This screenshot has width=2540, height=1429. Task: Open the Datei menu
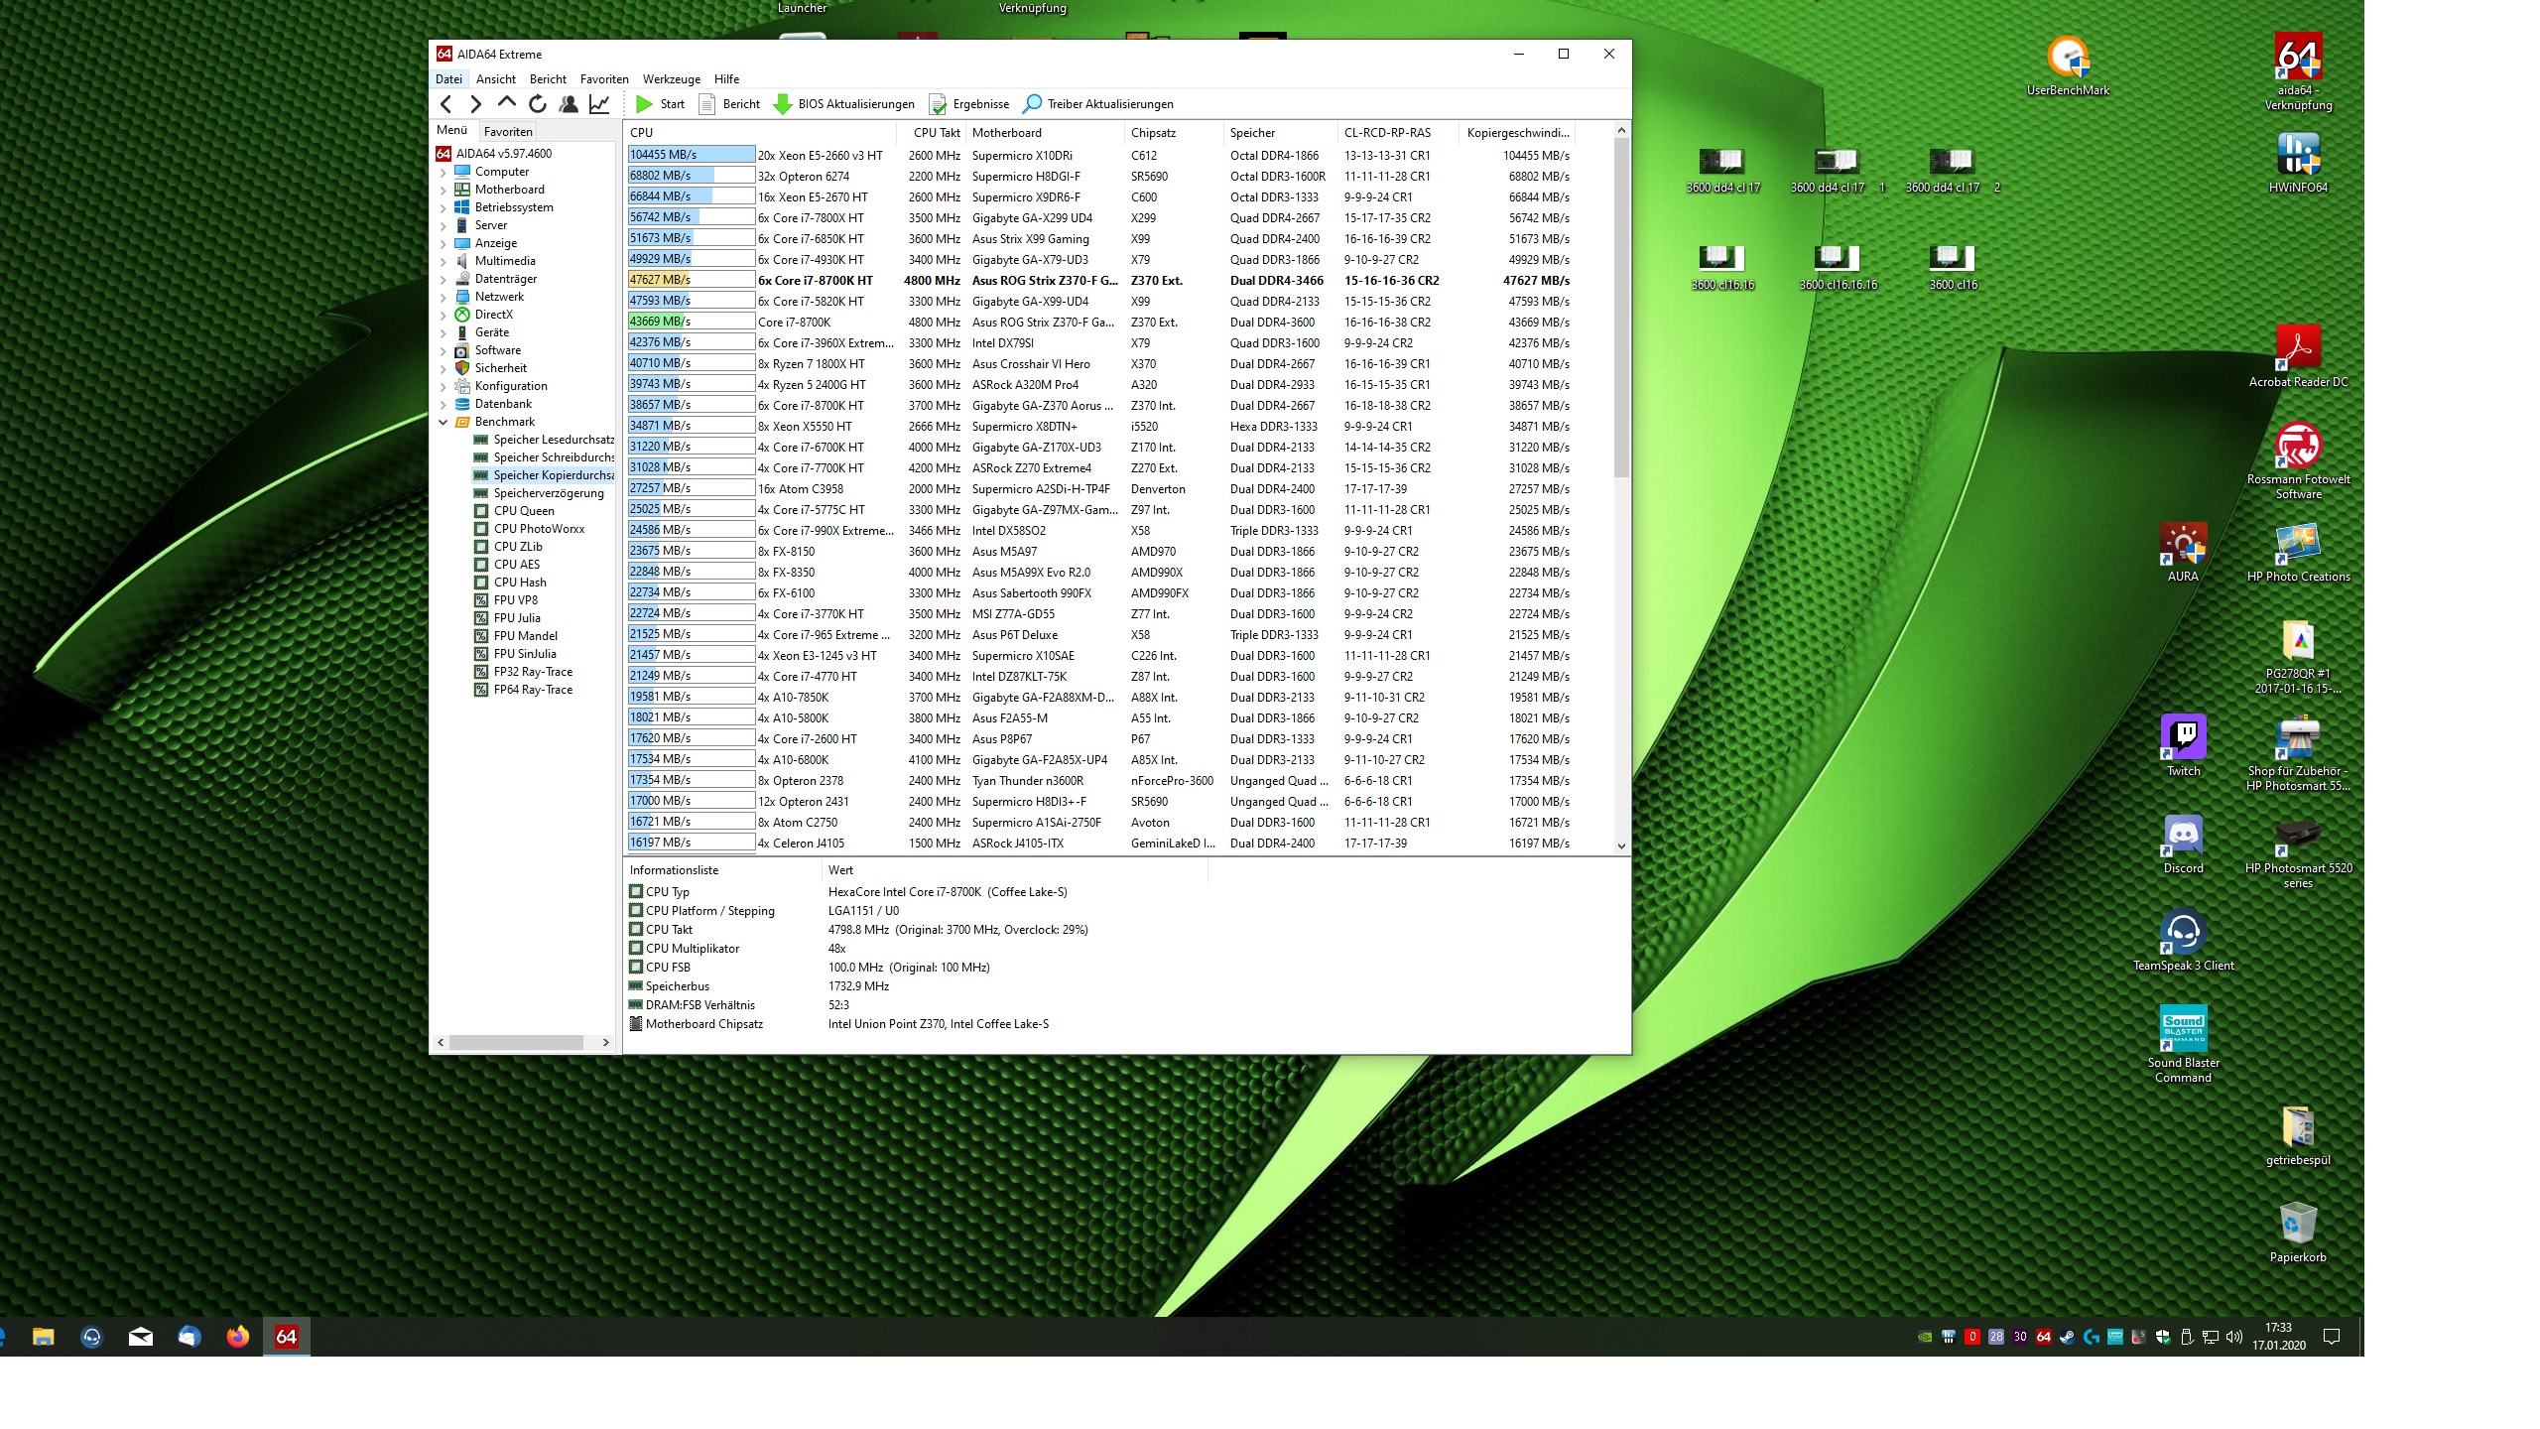[448, 79]
